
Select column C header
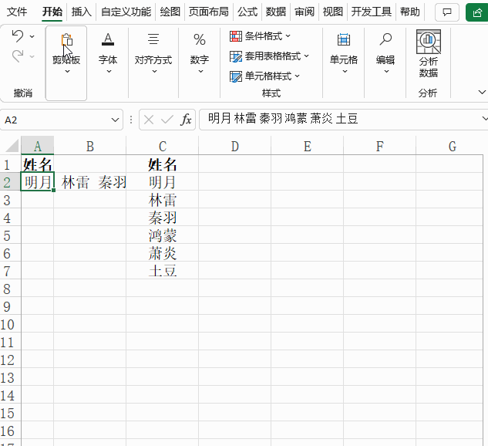(x=163, y=146)
